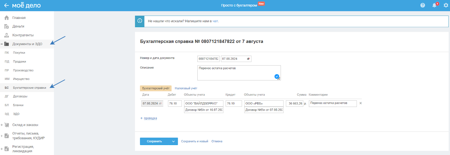Click the Документы и ЭДО folder icon

pos(7,44)
